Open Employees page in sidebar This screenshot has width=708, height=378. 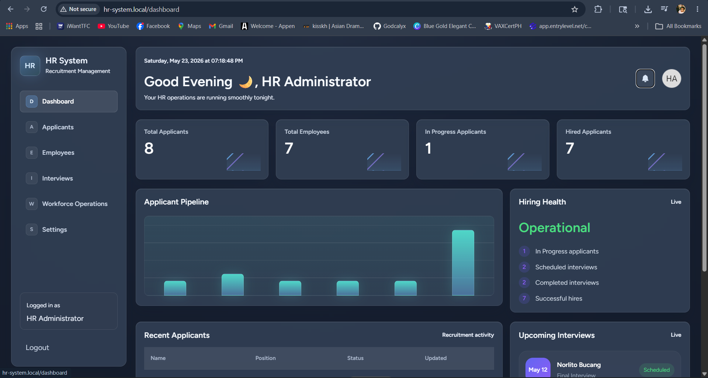pyautogui.click(x=69, y=153)
